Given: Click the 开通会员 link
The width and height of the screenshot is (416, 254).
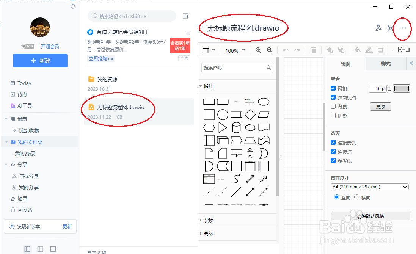Looking at the screenshot, I should point(50,46).
